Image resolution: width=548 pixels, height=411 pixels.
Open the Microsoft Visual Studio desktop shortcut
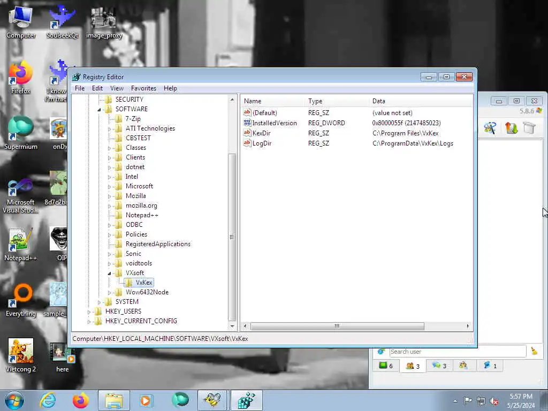pos(21,196)
